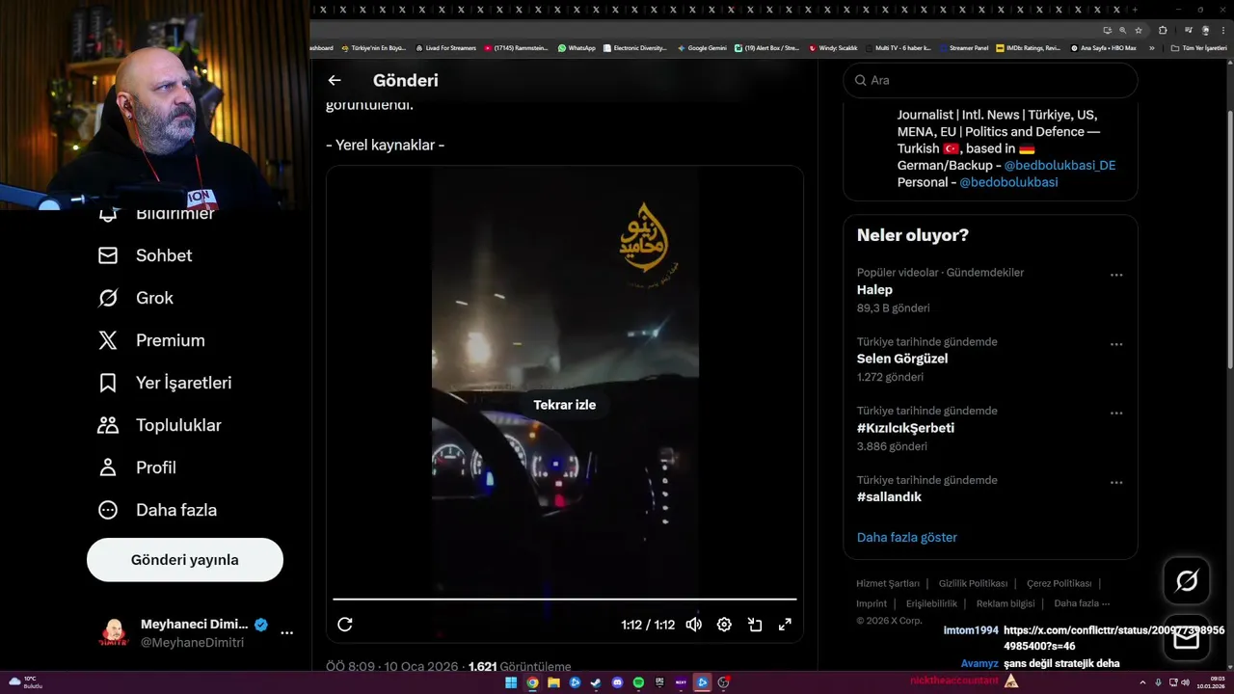Open options for Selen Görgüzel trend
Screen dimensions: 1234x694
(1116, 344)
